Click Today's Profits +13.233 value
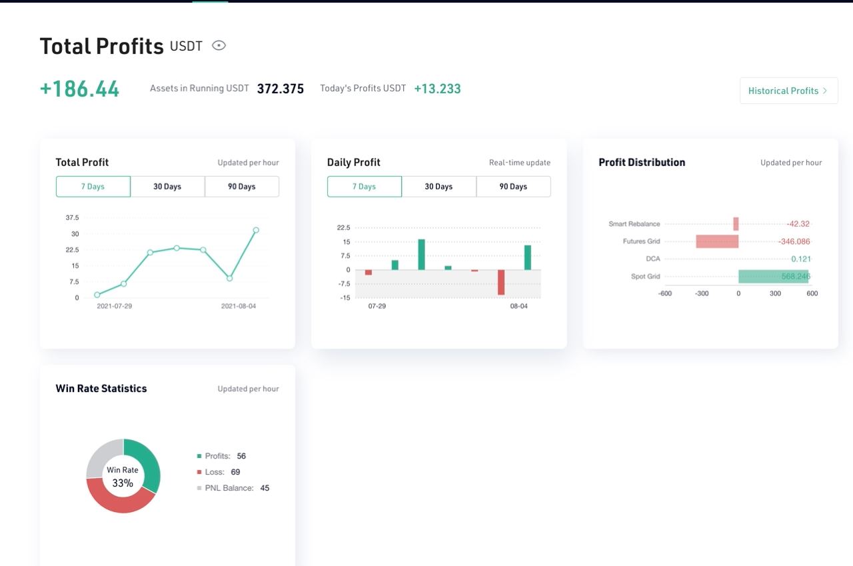The width and height of the screenshot is (853, 566). click(x=437, y=89)
